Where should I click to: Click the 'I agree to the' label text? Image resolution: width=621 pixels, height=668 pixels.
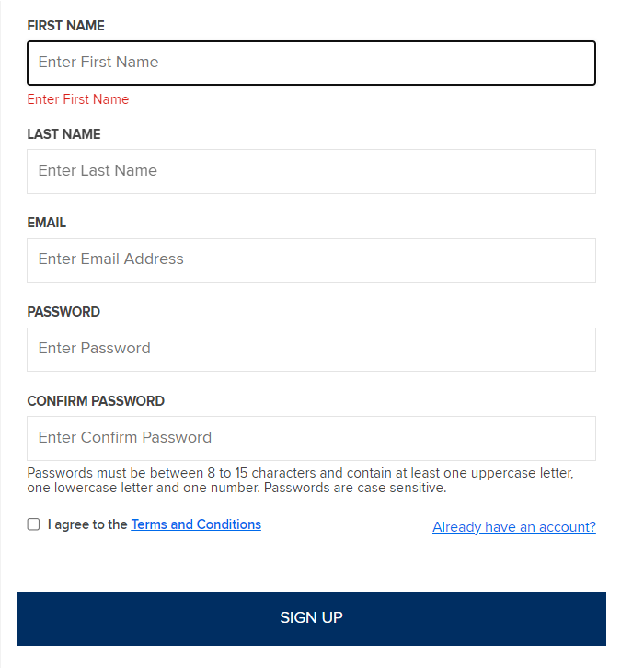click(x=87, y=524)
